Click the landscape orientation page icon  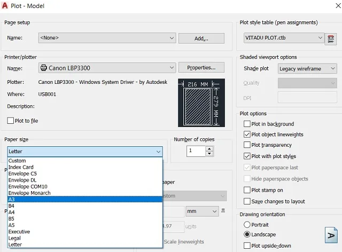331,235
